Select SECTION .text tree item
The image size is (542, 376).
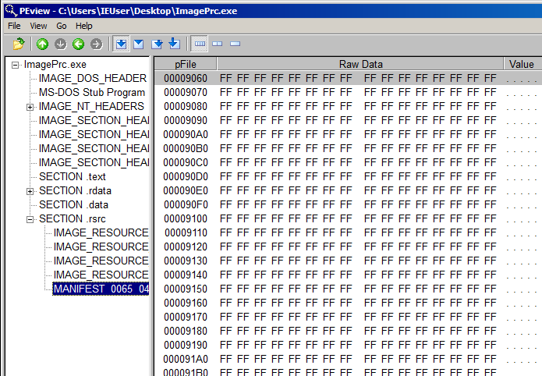click(x=73, y=177)
